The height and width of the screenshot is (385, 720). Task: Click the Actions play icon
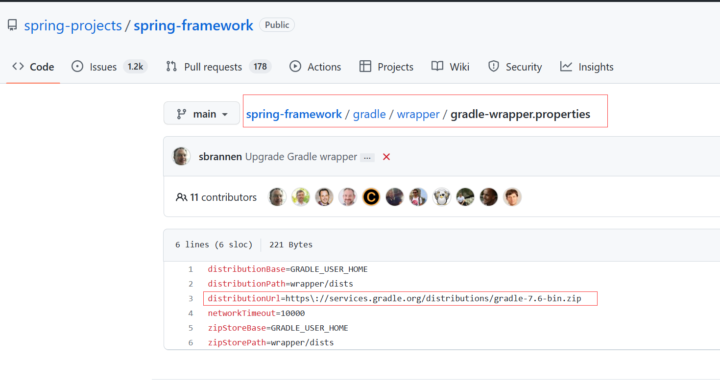[295, 66]
